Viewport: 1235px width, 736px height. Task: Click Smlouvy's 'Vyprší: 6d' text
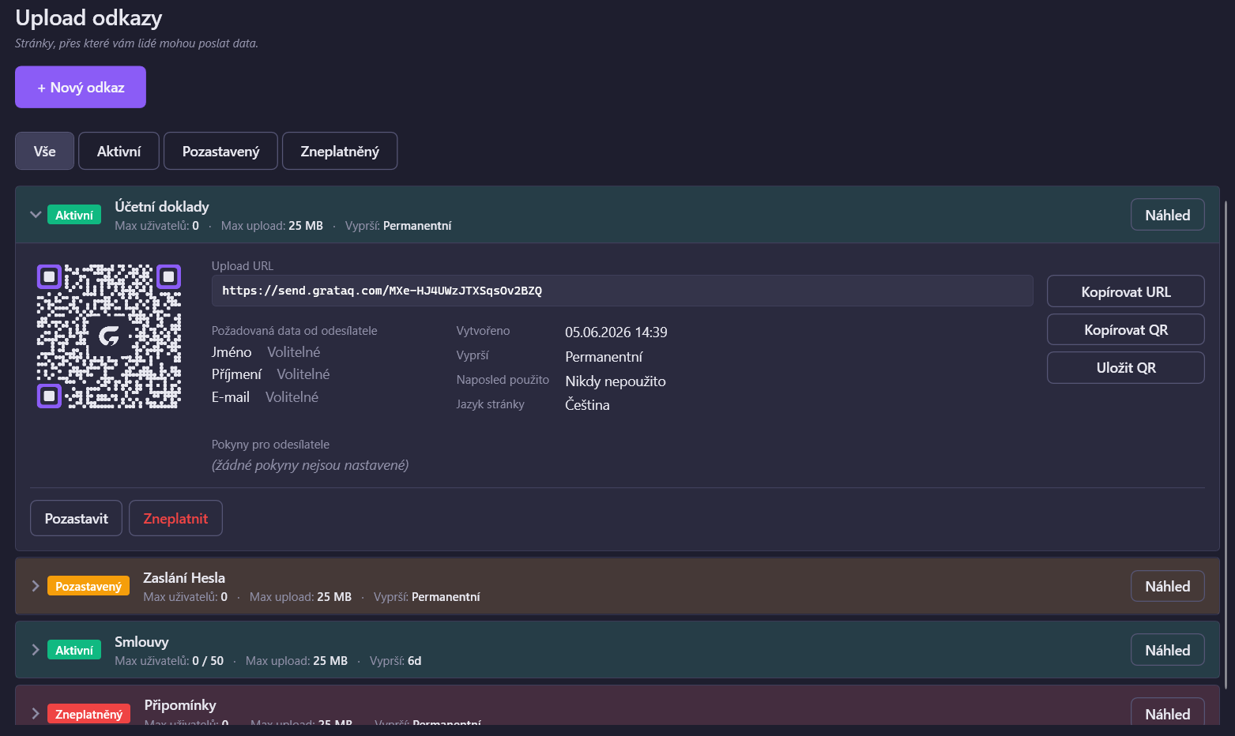tap(396, 660)
